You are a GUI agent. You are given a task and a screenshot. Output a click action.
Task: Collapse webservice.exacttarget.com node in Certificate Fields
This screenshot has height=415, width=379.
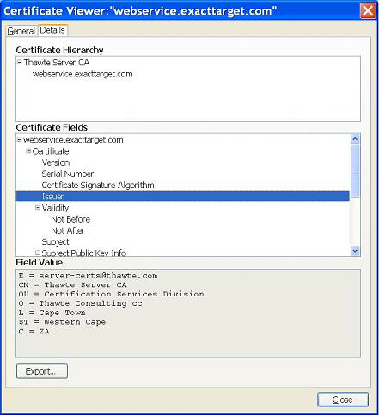click(19, 139)
